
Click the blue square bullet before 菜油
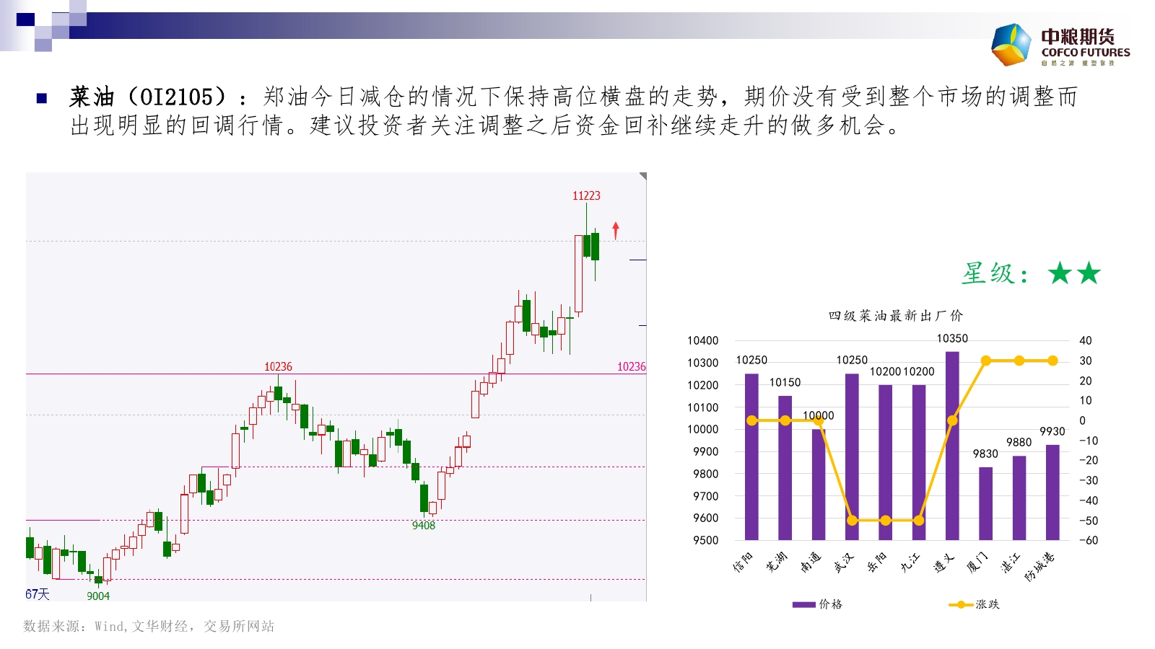[x=42, y=98]
